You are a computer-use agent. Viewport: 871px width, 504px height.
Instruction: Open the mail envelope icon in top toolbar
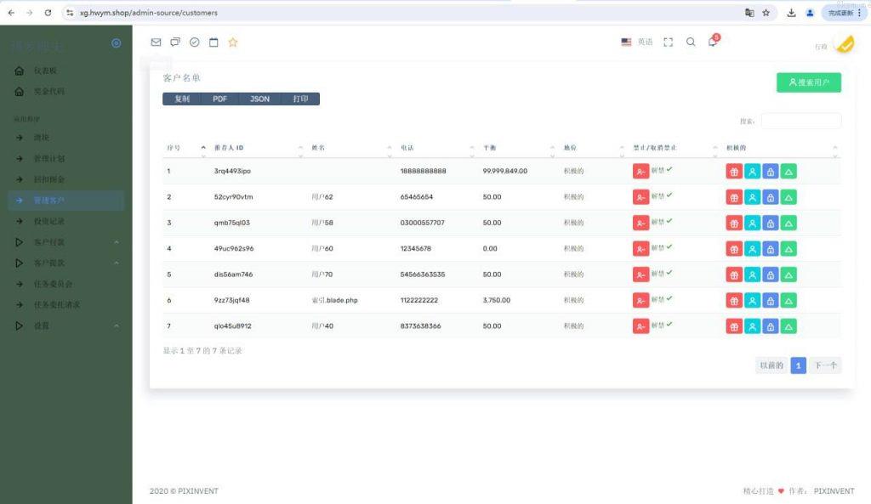pyautogui.click(x=156, y=42)
